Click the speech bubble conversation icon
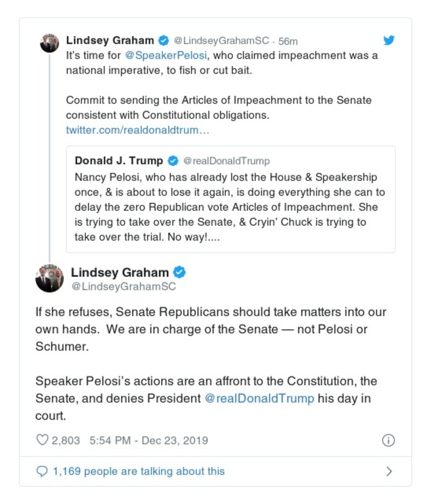The width and height of the screenshot is (431, 504). tap(42, 471)
